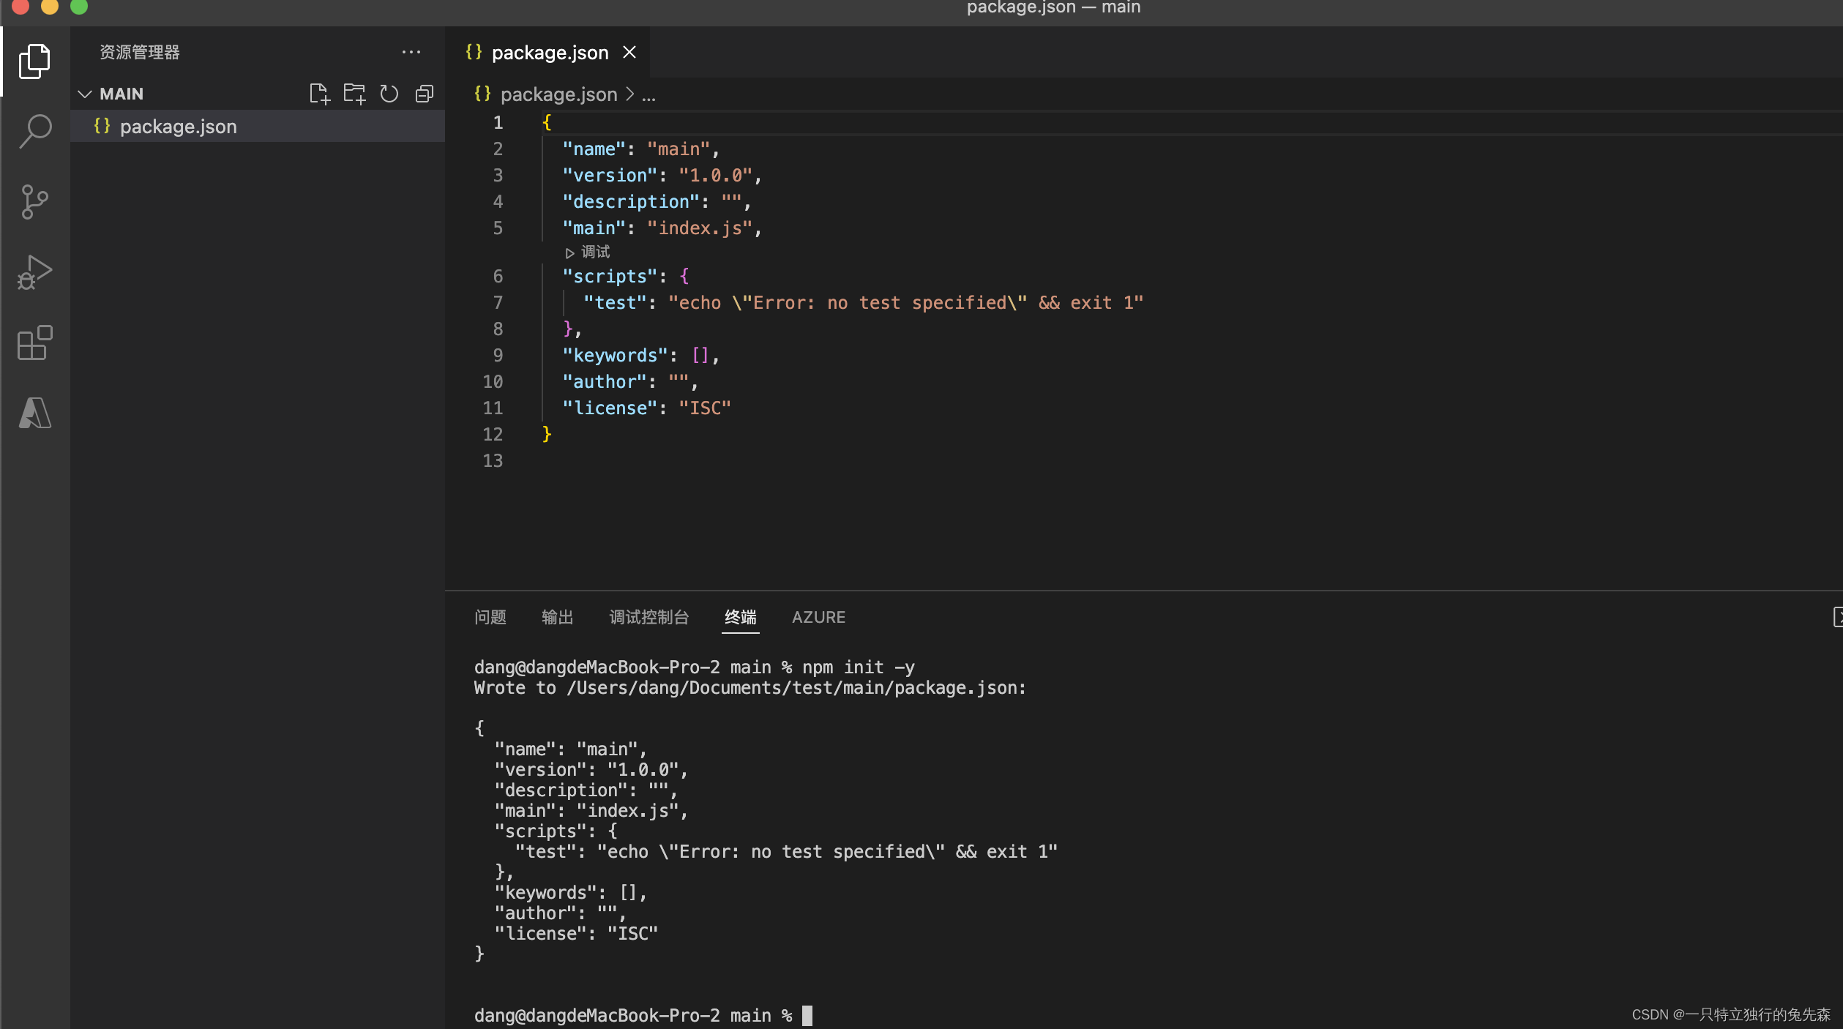
Task: Collapse all folders in explorer
Action: click(425, 94)
